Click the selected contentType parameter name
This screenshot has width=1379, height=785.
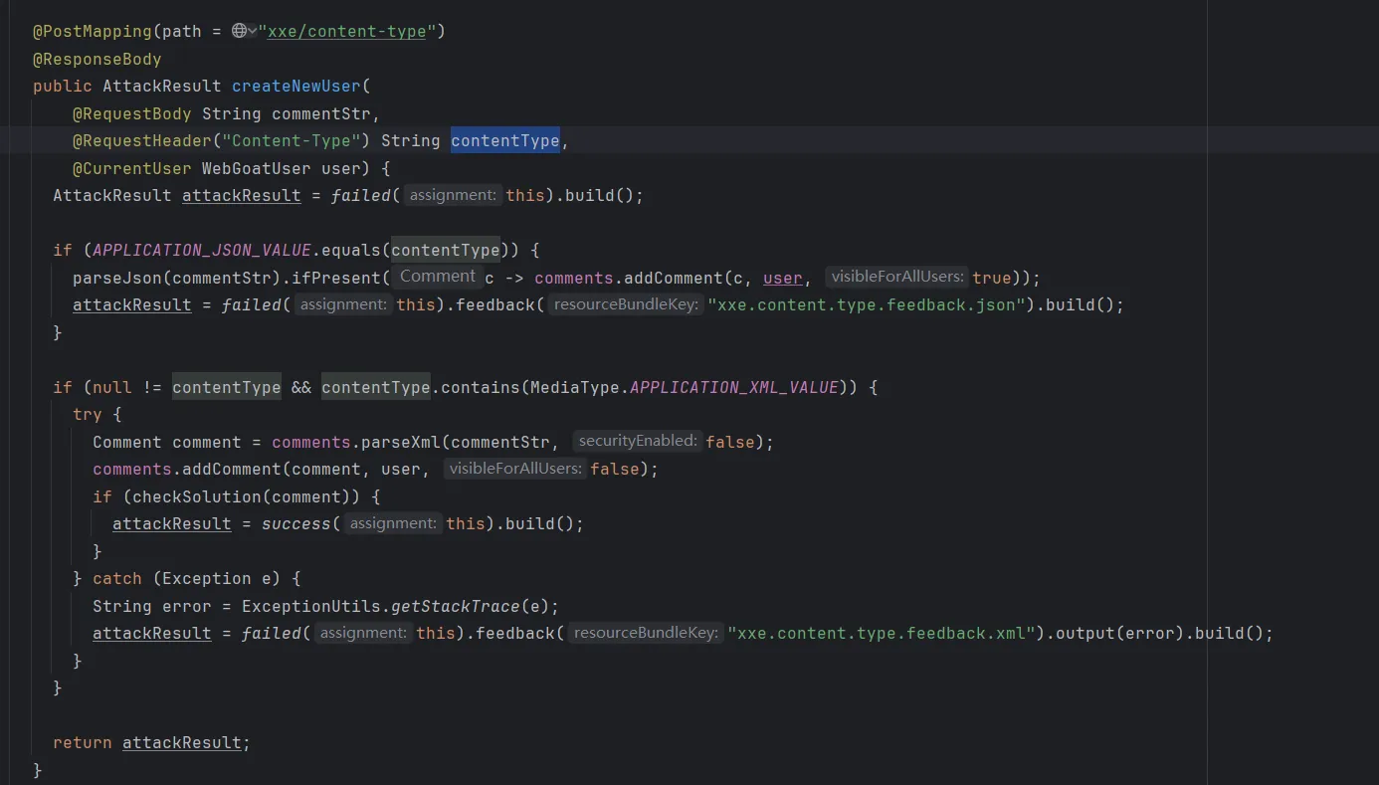point(505,140)
